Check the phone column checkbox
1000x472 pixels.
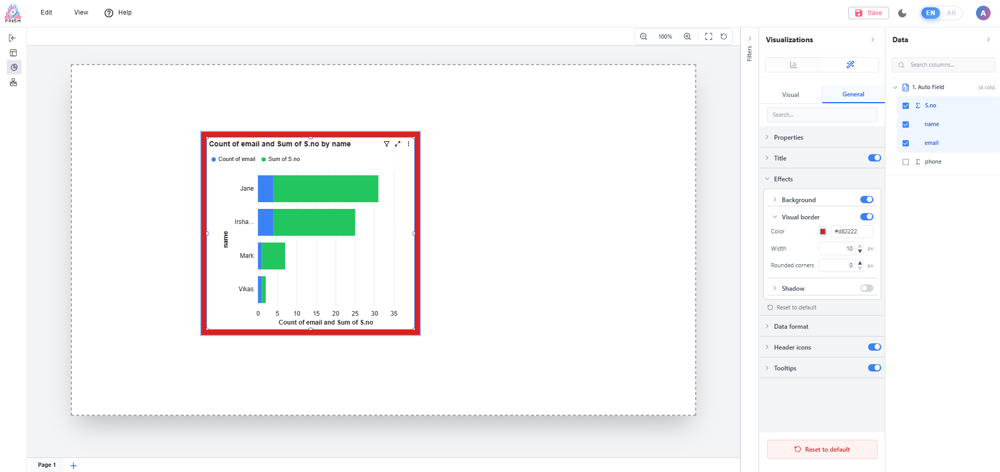click(x=906, y=162)
